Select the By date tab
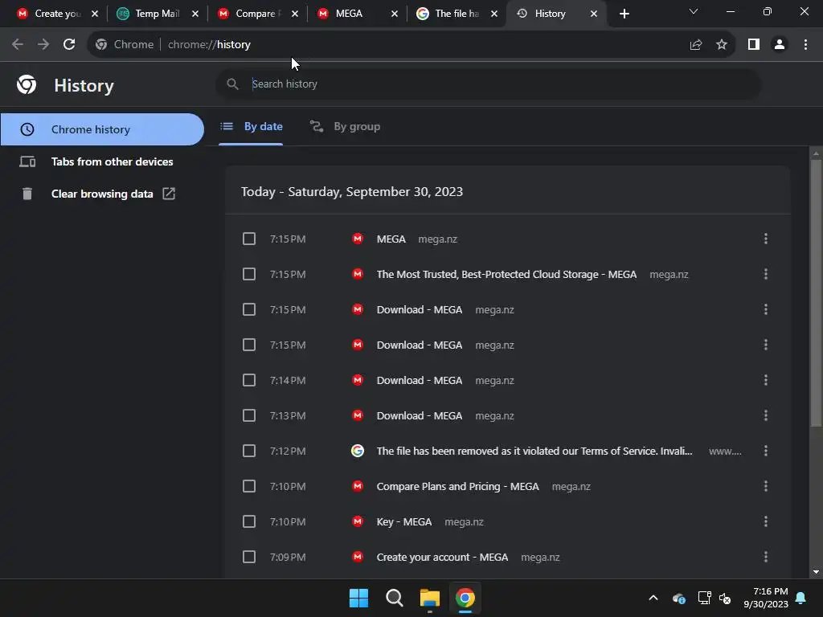Viewport: 823px width, 617px height. point(251,126)
